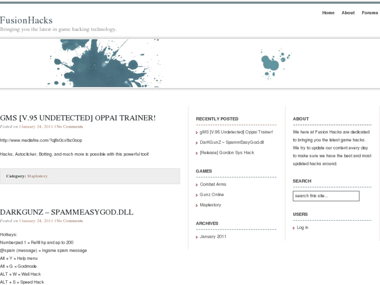Image resolution: width=380 pixels, height=285 pixels.
Task: Click the January 24, 2011 date on the Oppai Trainer post
Action: [x=37, y=127]
